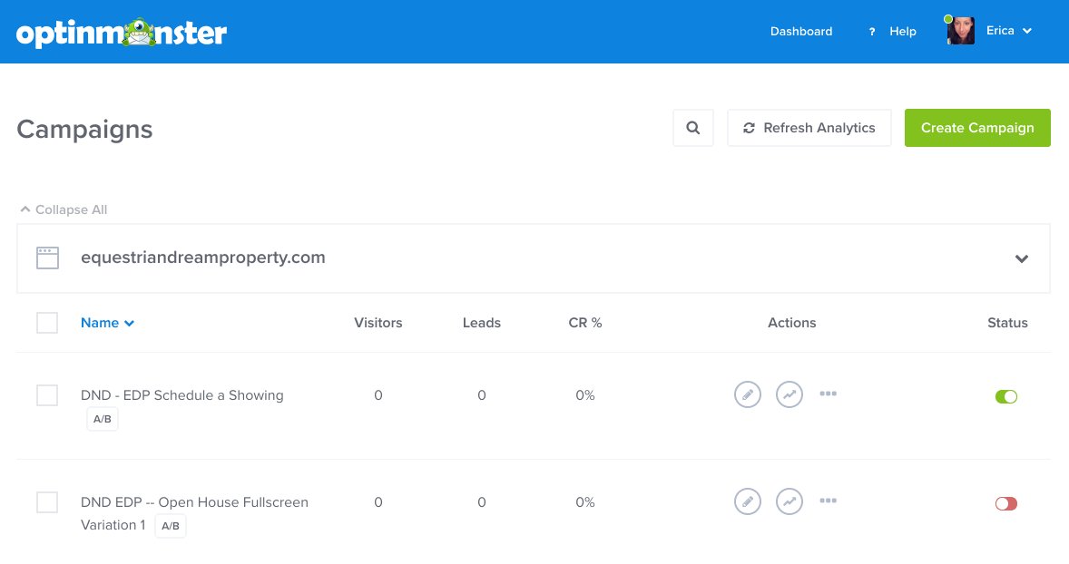
Task: Turn off DND - EDP Schedule a Showing status
Action: [x=1006, y=396]
